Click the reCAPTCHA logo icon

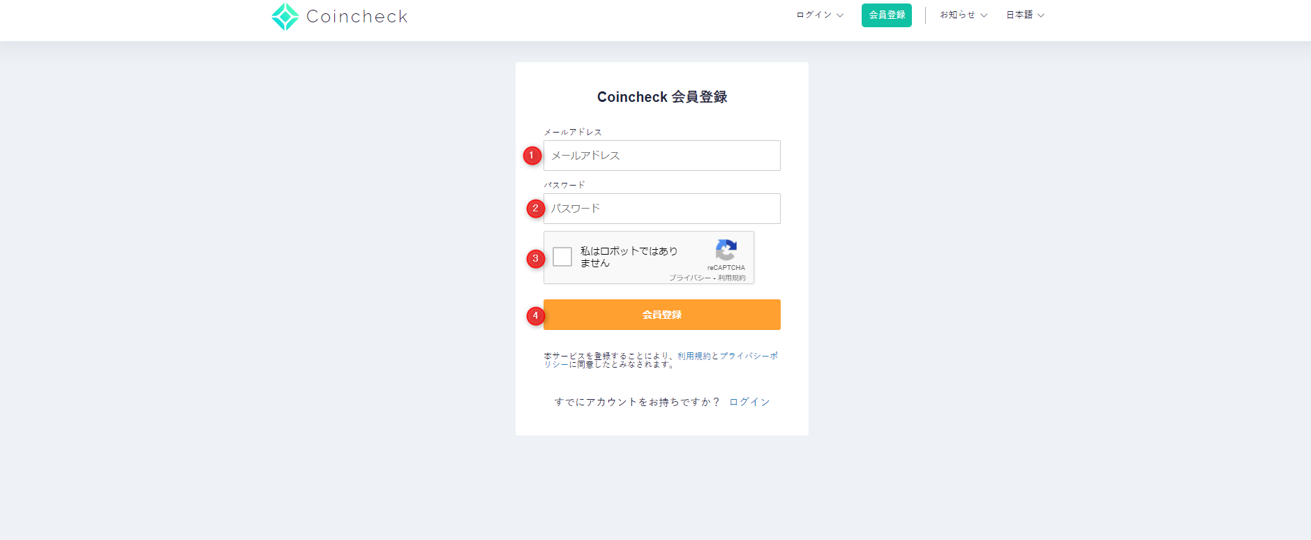tap(726, 250)
